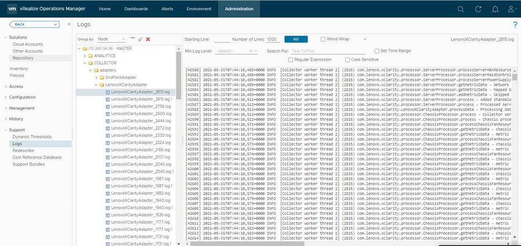521x246 pixels.
Task: Click file icon of LenovoXClarityAdapter_2756.log
Action: point(107,106)
